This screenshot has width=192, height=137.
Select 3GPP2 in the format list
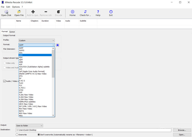coord(35,50)
